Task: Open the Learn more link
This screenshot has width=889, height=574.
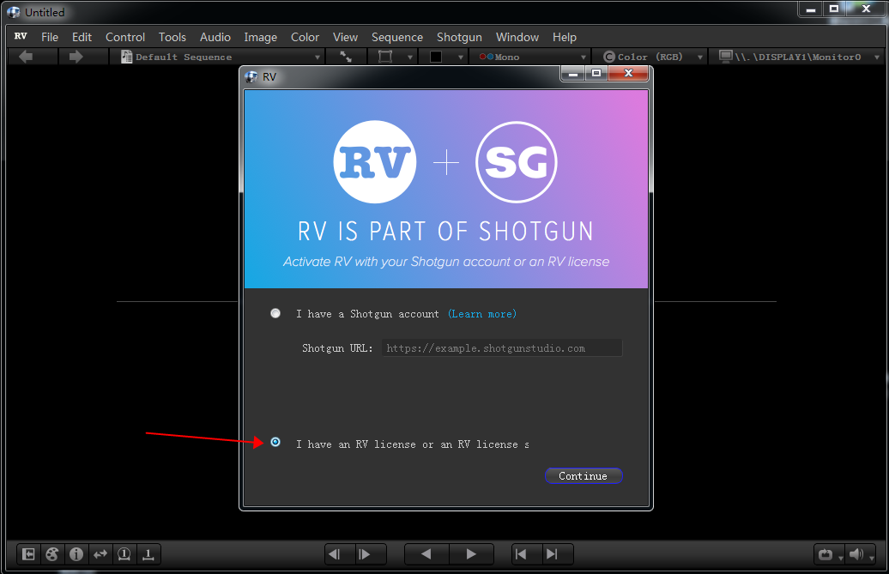Action: click(x=481, y=313)
